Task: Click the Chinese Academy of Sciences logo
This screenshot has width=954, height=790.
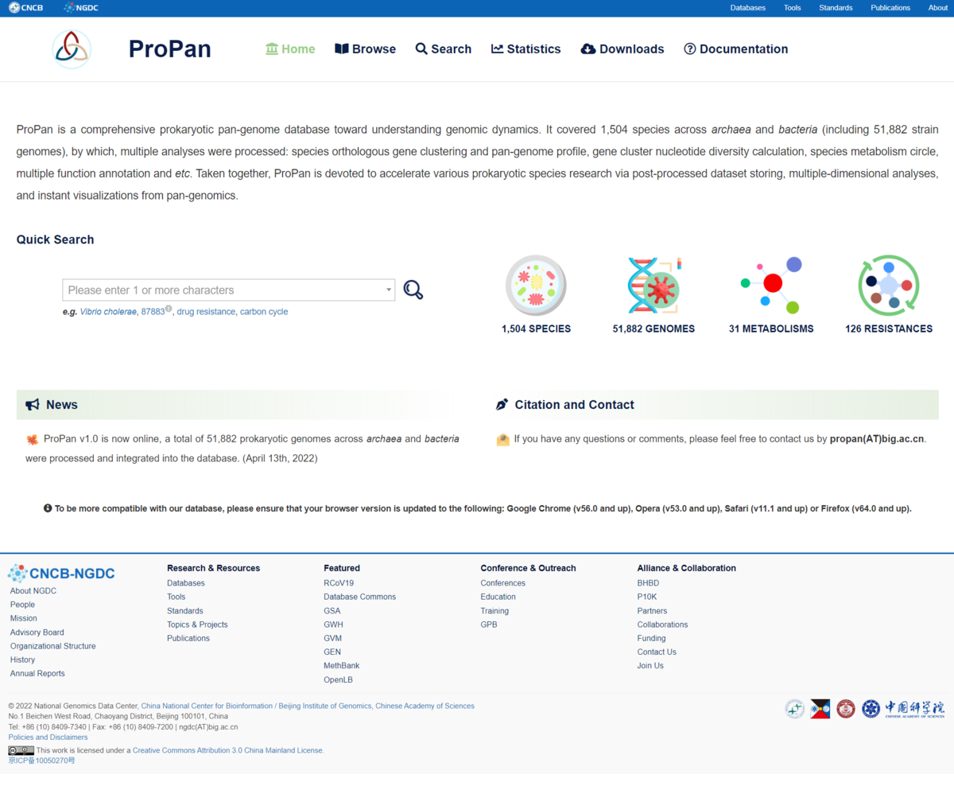Action: tap(904, 709)
